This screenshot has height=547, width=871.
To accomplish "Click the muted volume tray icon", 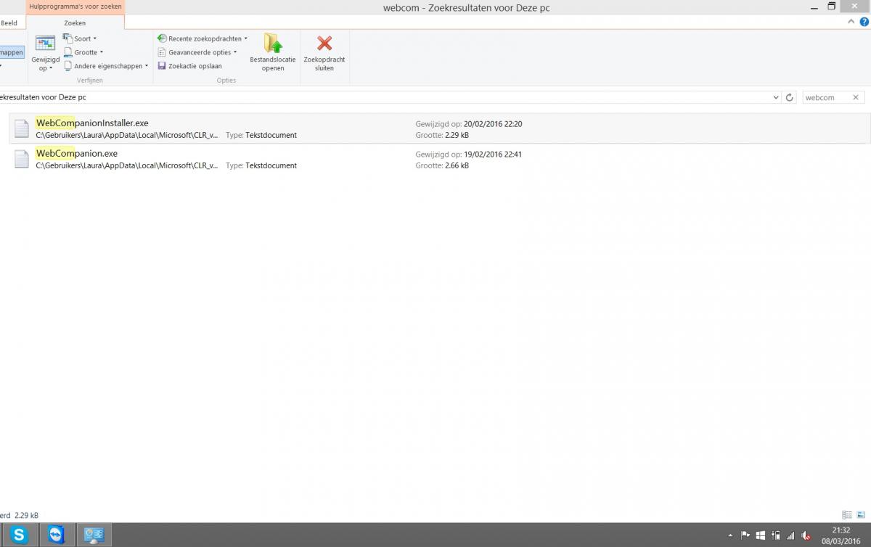I will point(806,535).
